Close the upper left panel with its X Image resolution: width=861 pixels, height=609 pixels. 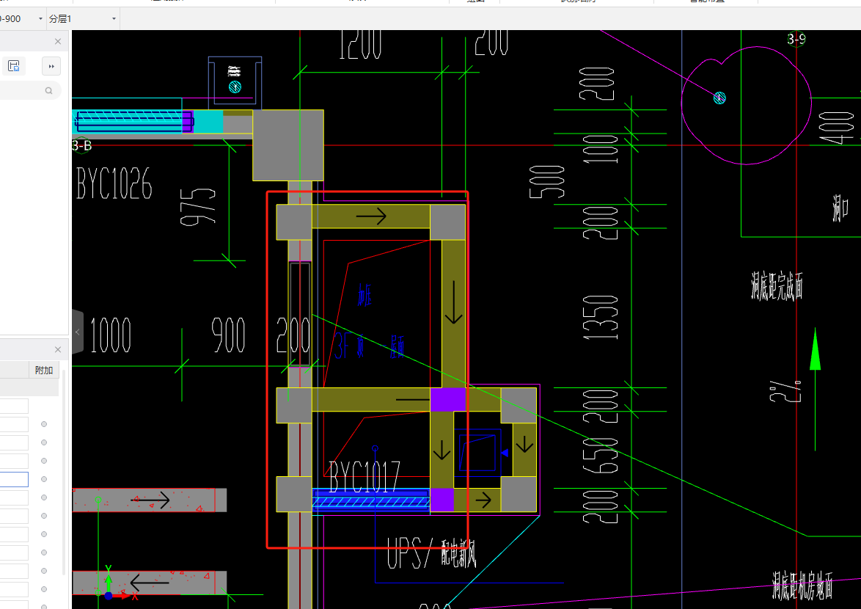pos(58,42)
